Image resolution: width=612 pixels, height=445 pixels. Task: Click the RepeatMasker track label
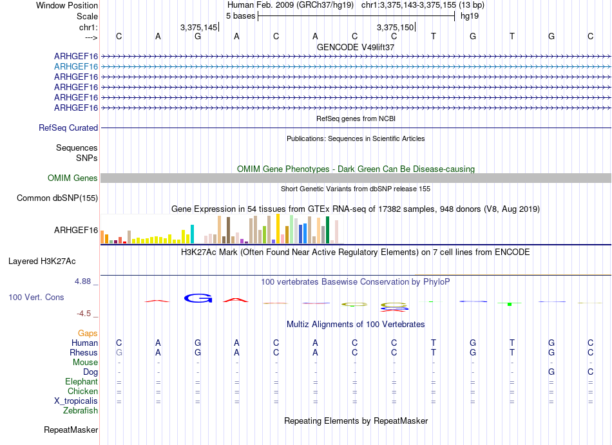tap(71, 430)
